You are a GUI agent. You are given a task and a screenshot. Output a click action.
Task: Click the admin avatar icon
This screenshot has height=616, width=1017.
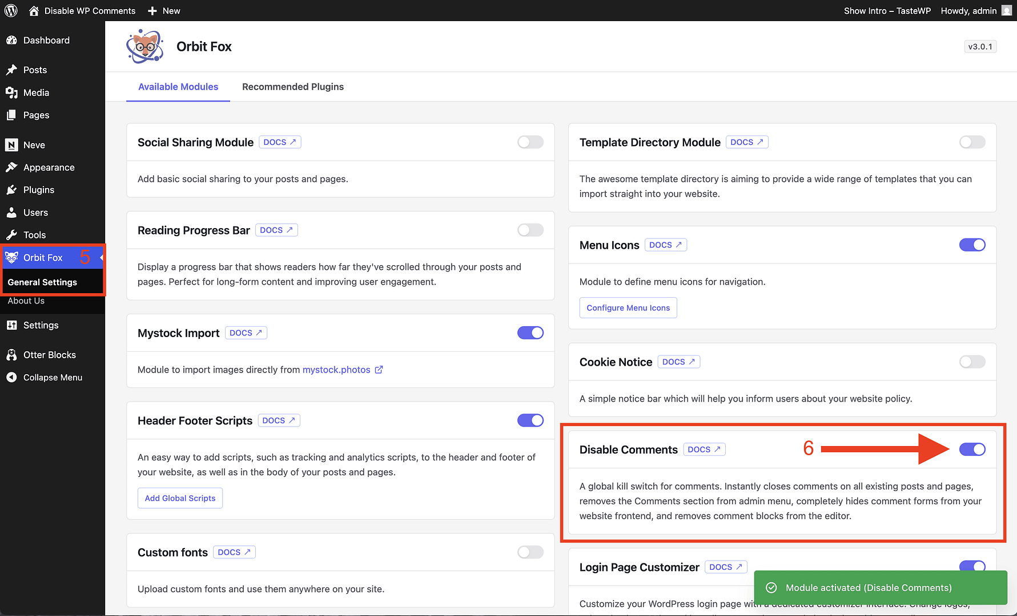click(x=1007, y=10)
